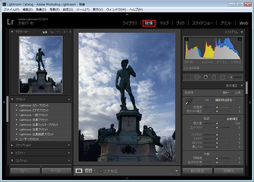Adjust the Contrast slider
Image resolution: width=254 pixels, height=182 pixels.
point(217,127)
